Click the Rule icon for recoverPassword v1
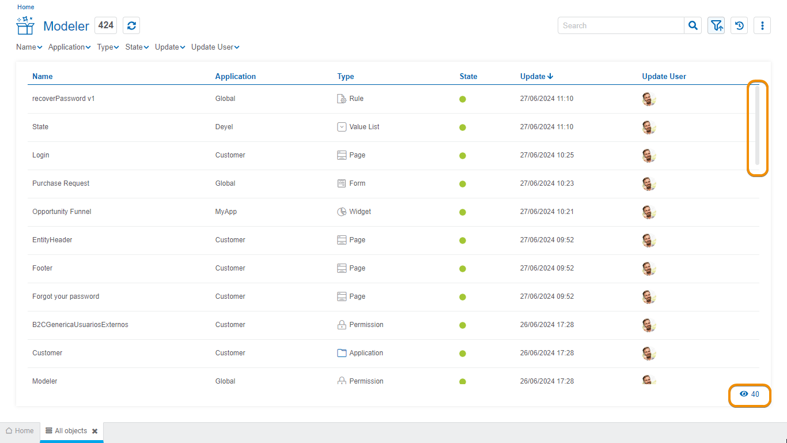Image resolution: width=787 pixels, height=443 pixels. point(342,99)
